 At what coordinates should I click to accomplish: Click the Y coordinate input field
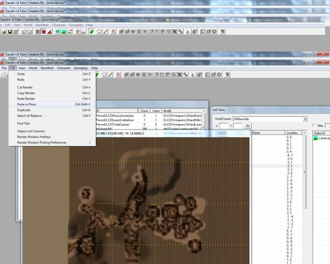click(238, 126)
